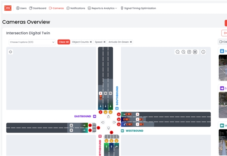Open the map info icon
This screenshot has height=156, width=227.
[x=203, y=52]
